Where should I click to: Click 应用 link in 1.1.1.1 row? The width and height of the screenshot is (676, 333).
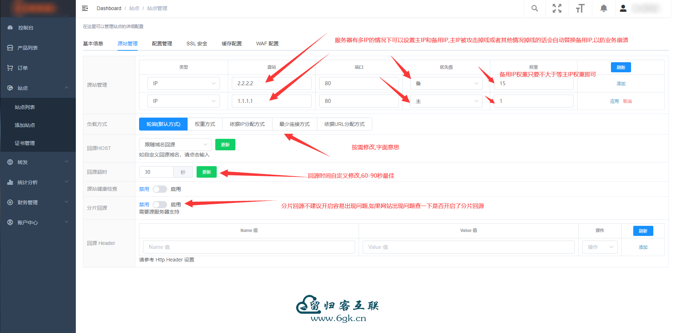coord(615,101)
